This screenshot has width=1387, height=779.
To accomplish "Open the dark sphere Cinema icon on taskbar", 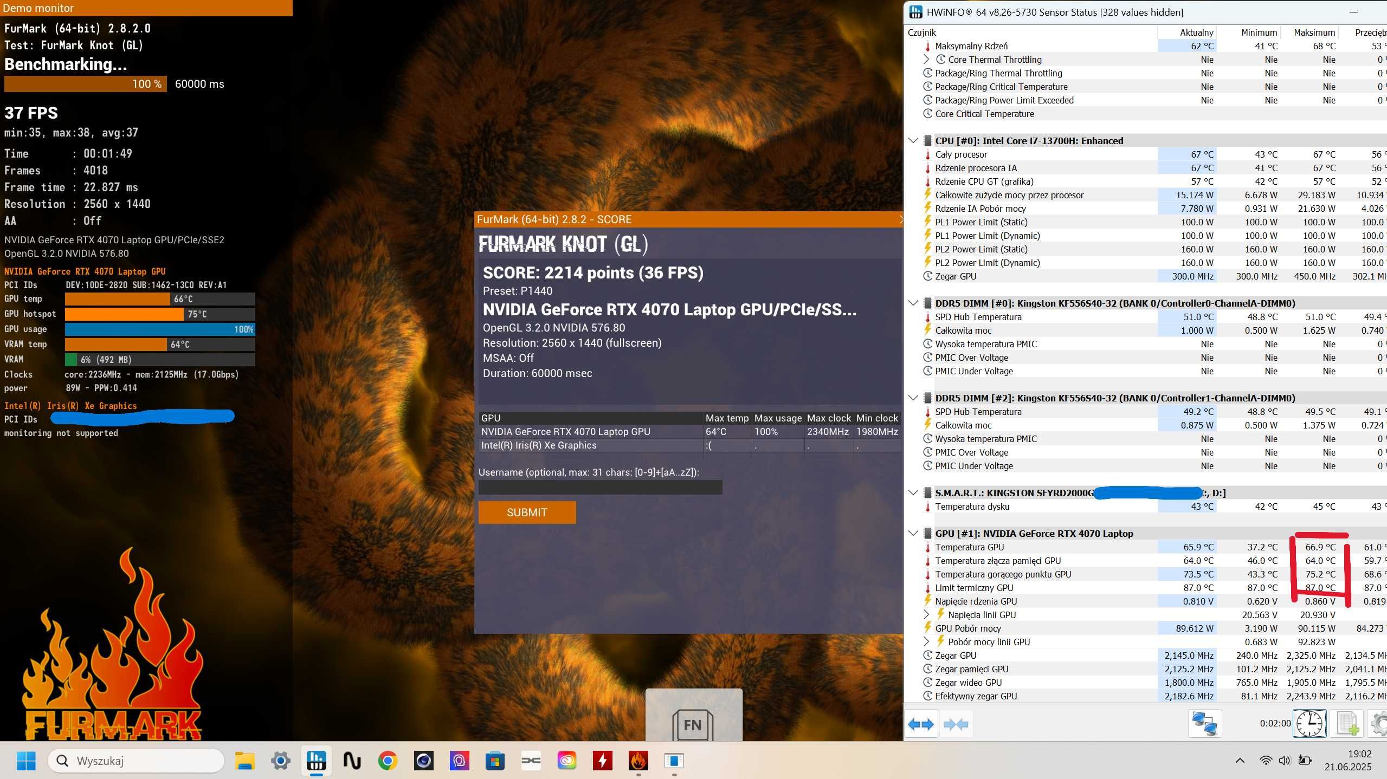I will tap(423, 761).
